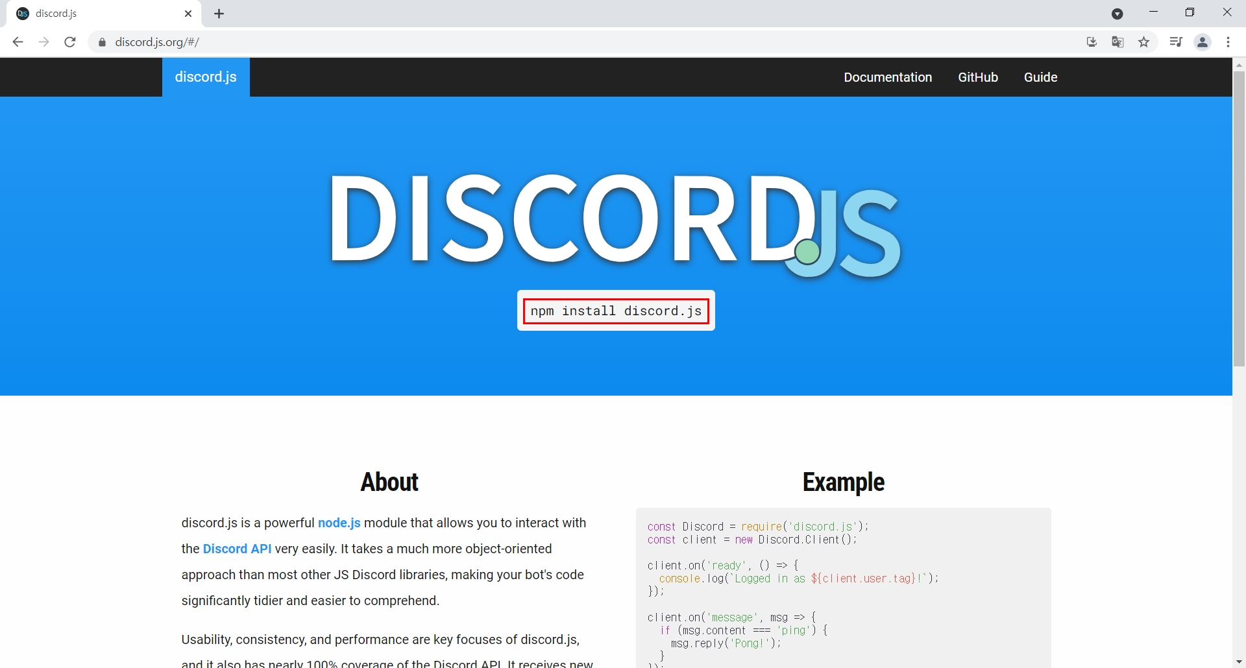Click the translate page icon
The width and height of the screenshot is (1246, 668).
[x=1118, y=42]
